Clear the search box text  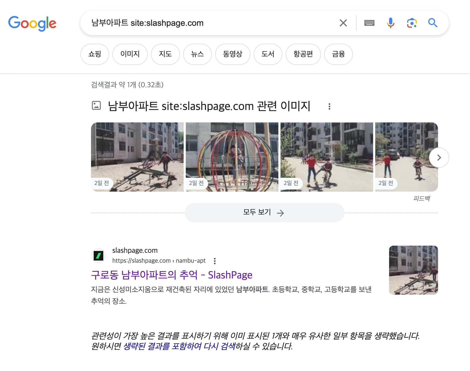pyautogui.click(x=343, y=23)
